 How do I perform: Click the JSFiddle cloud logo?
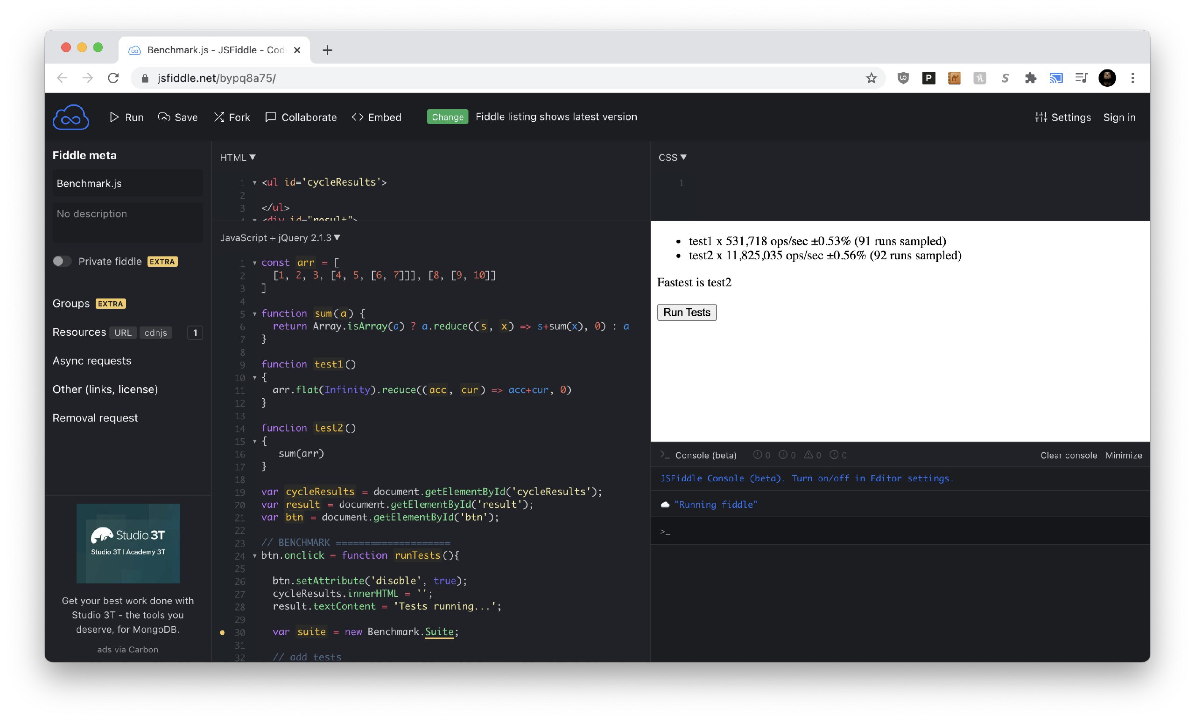coord(71,117)
